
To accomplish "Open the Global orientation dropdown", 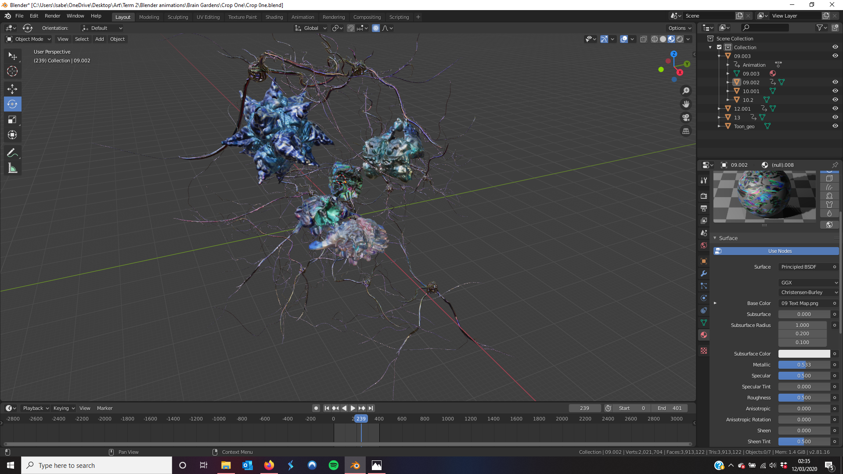I will 311,28.
